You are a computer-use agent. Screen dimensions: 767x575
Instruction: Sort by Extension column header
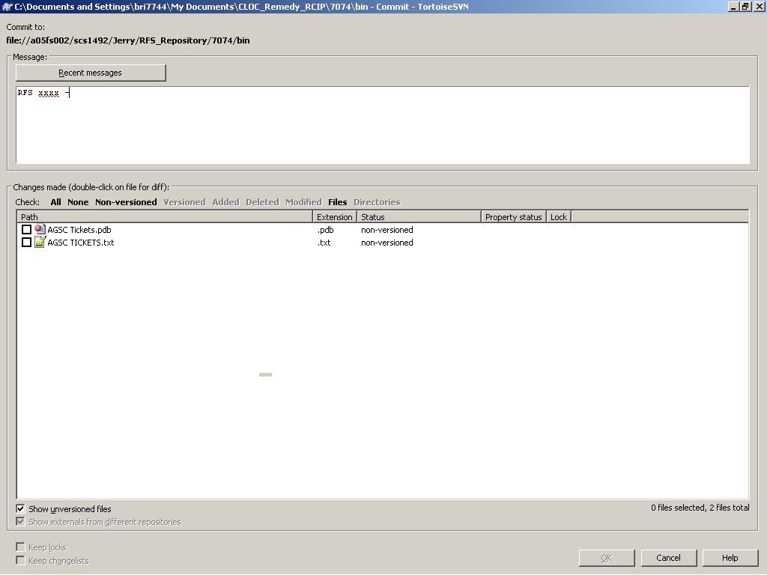tap(335, 216)
